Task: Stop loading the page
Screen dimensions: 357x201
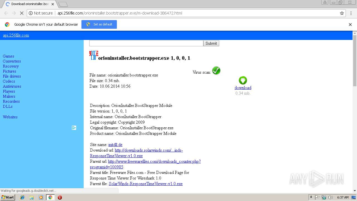Action: pos(21,13)
